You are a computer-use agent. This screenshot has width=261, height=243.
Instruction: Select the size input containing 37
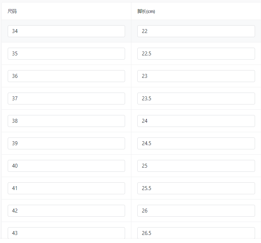(66, 99)
